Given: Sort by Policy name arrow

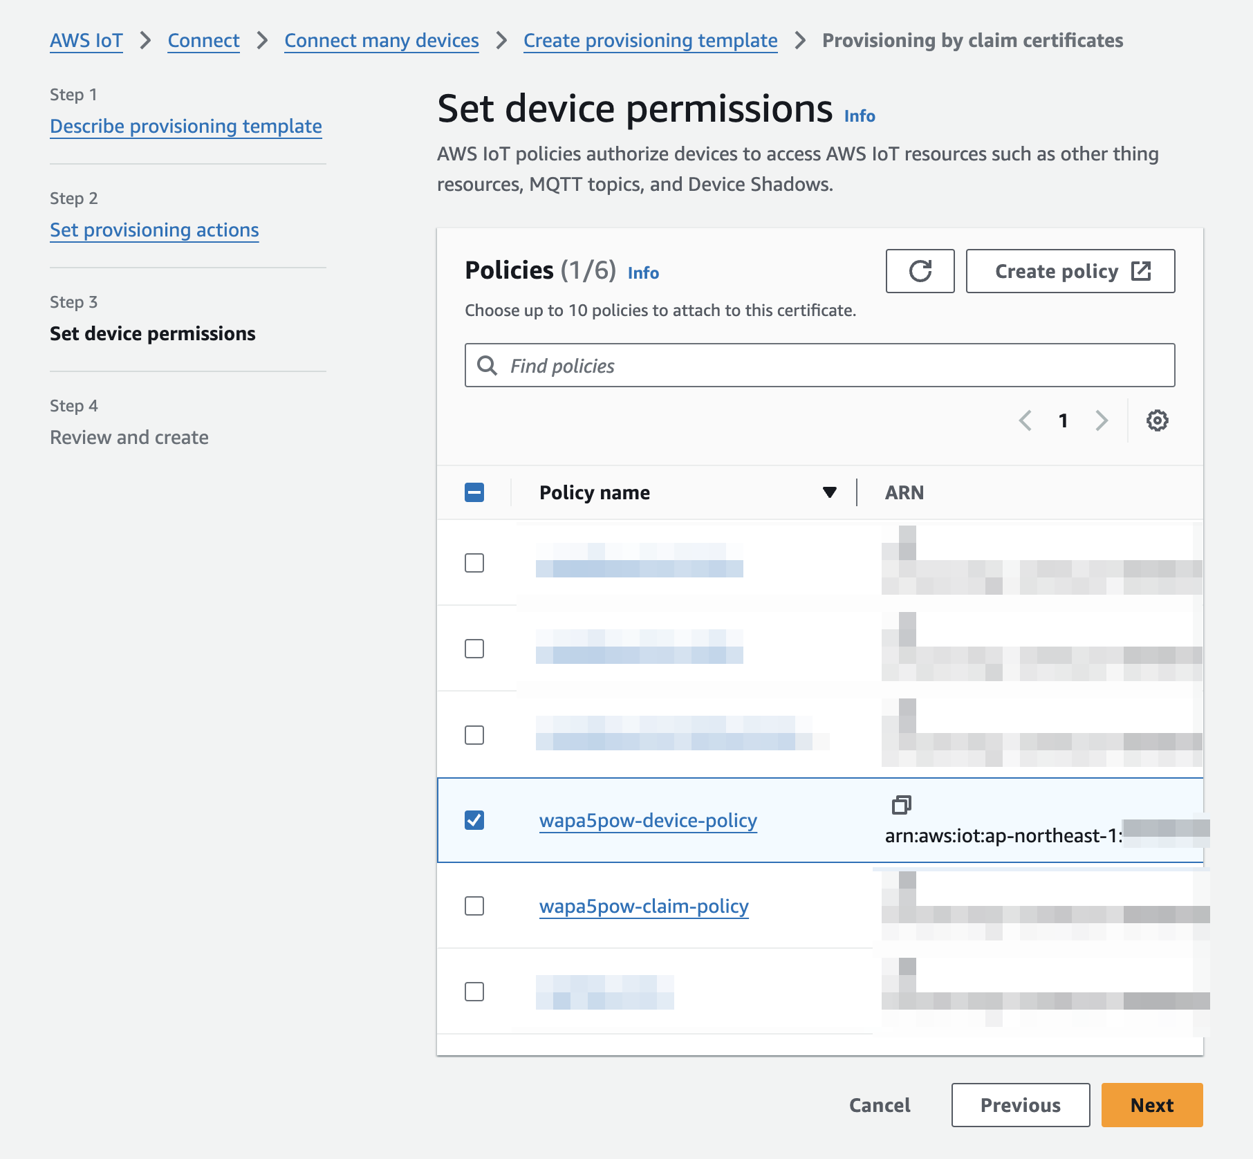Looking at the screenshot, I should point(830,492).
